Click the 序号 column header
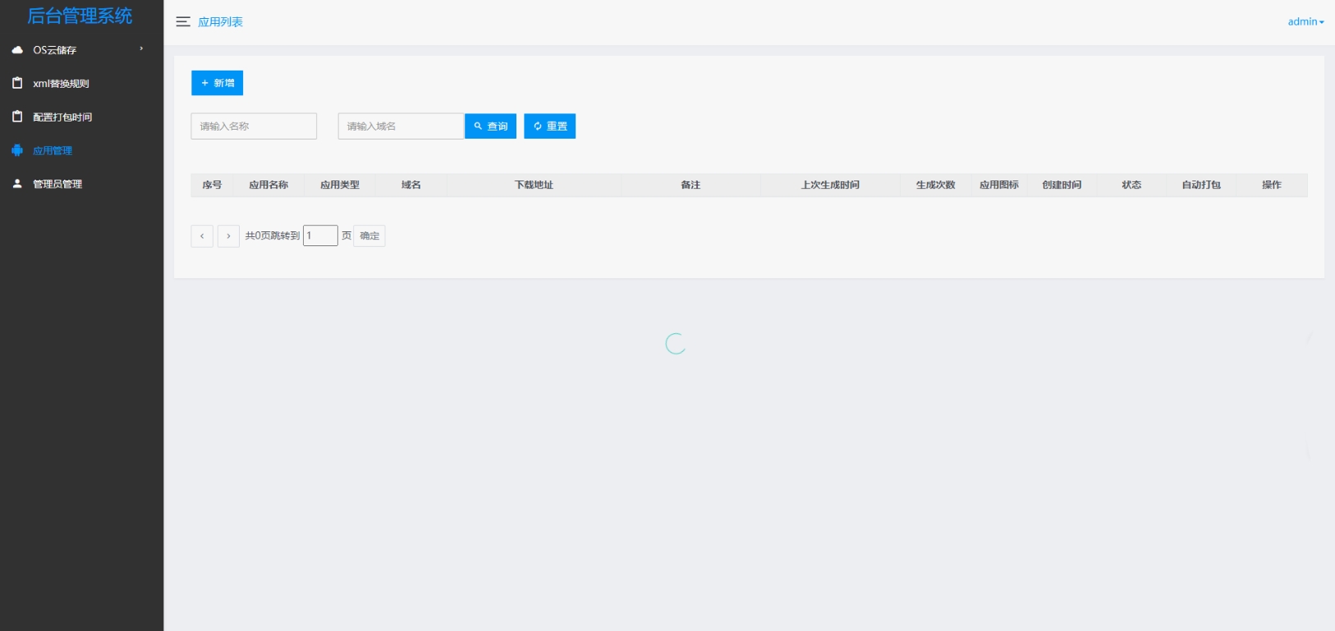This screenshot has width=1335, height=631. (212, 185)
